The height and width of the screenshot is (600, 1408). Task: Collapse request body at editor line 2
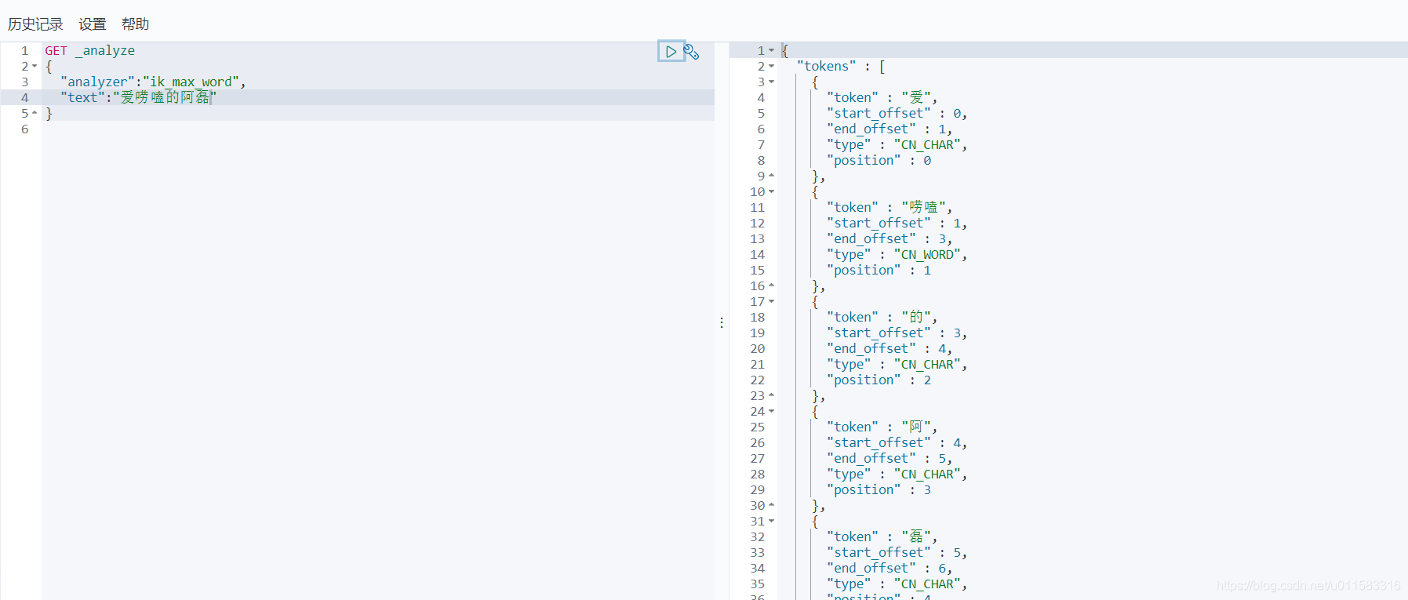click(35, 67)
